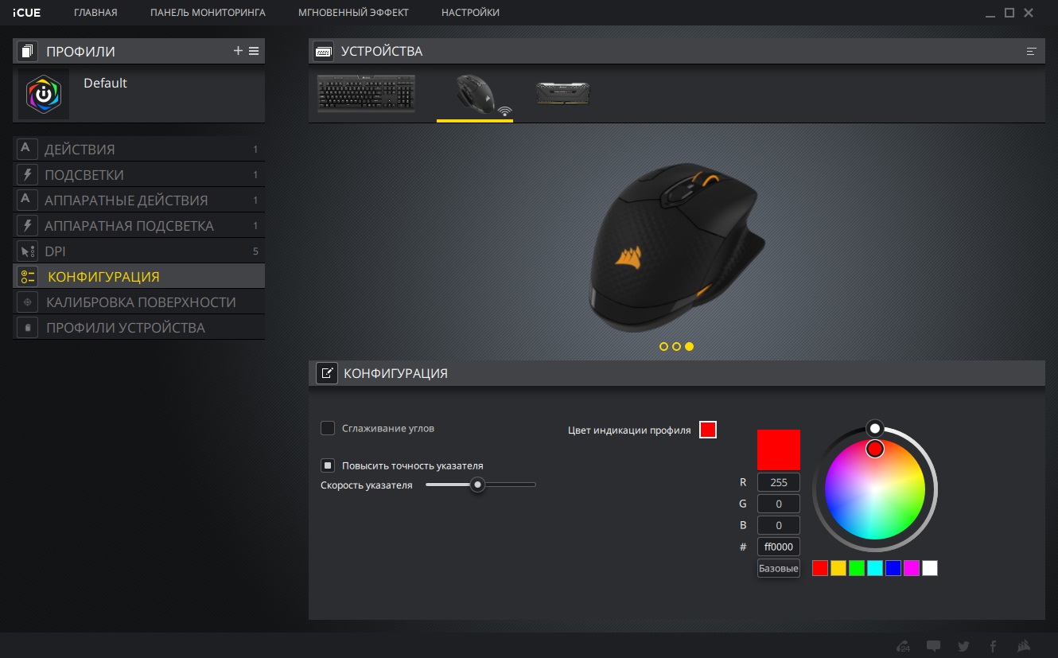Click the ДЕЙСТВИЯ section icon
The width and height of the screenshot is (1058, 658).
pyautogui.click(x=27, y=149)
